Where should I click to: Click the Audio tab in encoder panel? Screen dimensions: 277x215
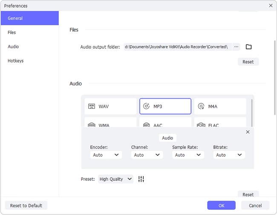(167, 138)
